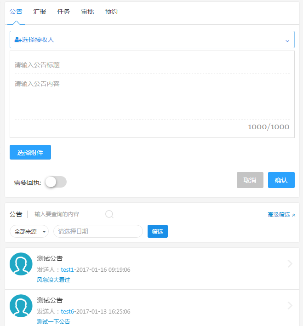
Task: Toggle the 需要回执 switch
Action: point(56,182)
